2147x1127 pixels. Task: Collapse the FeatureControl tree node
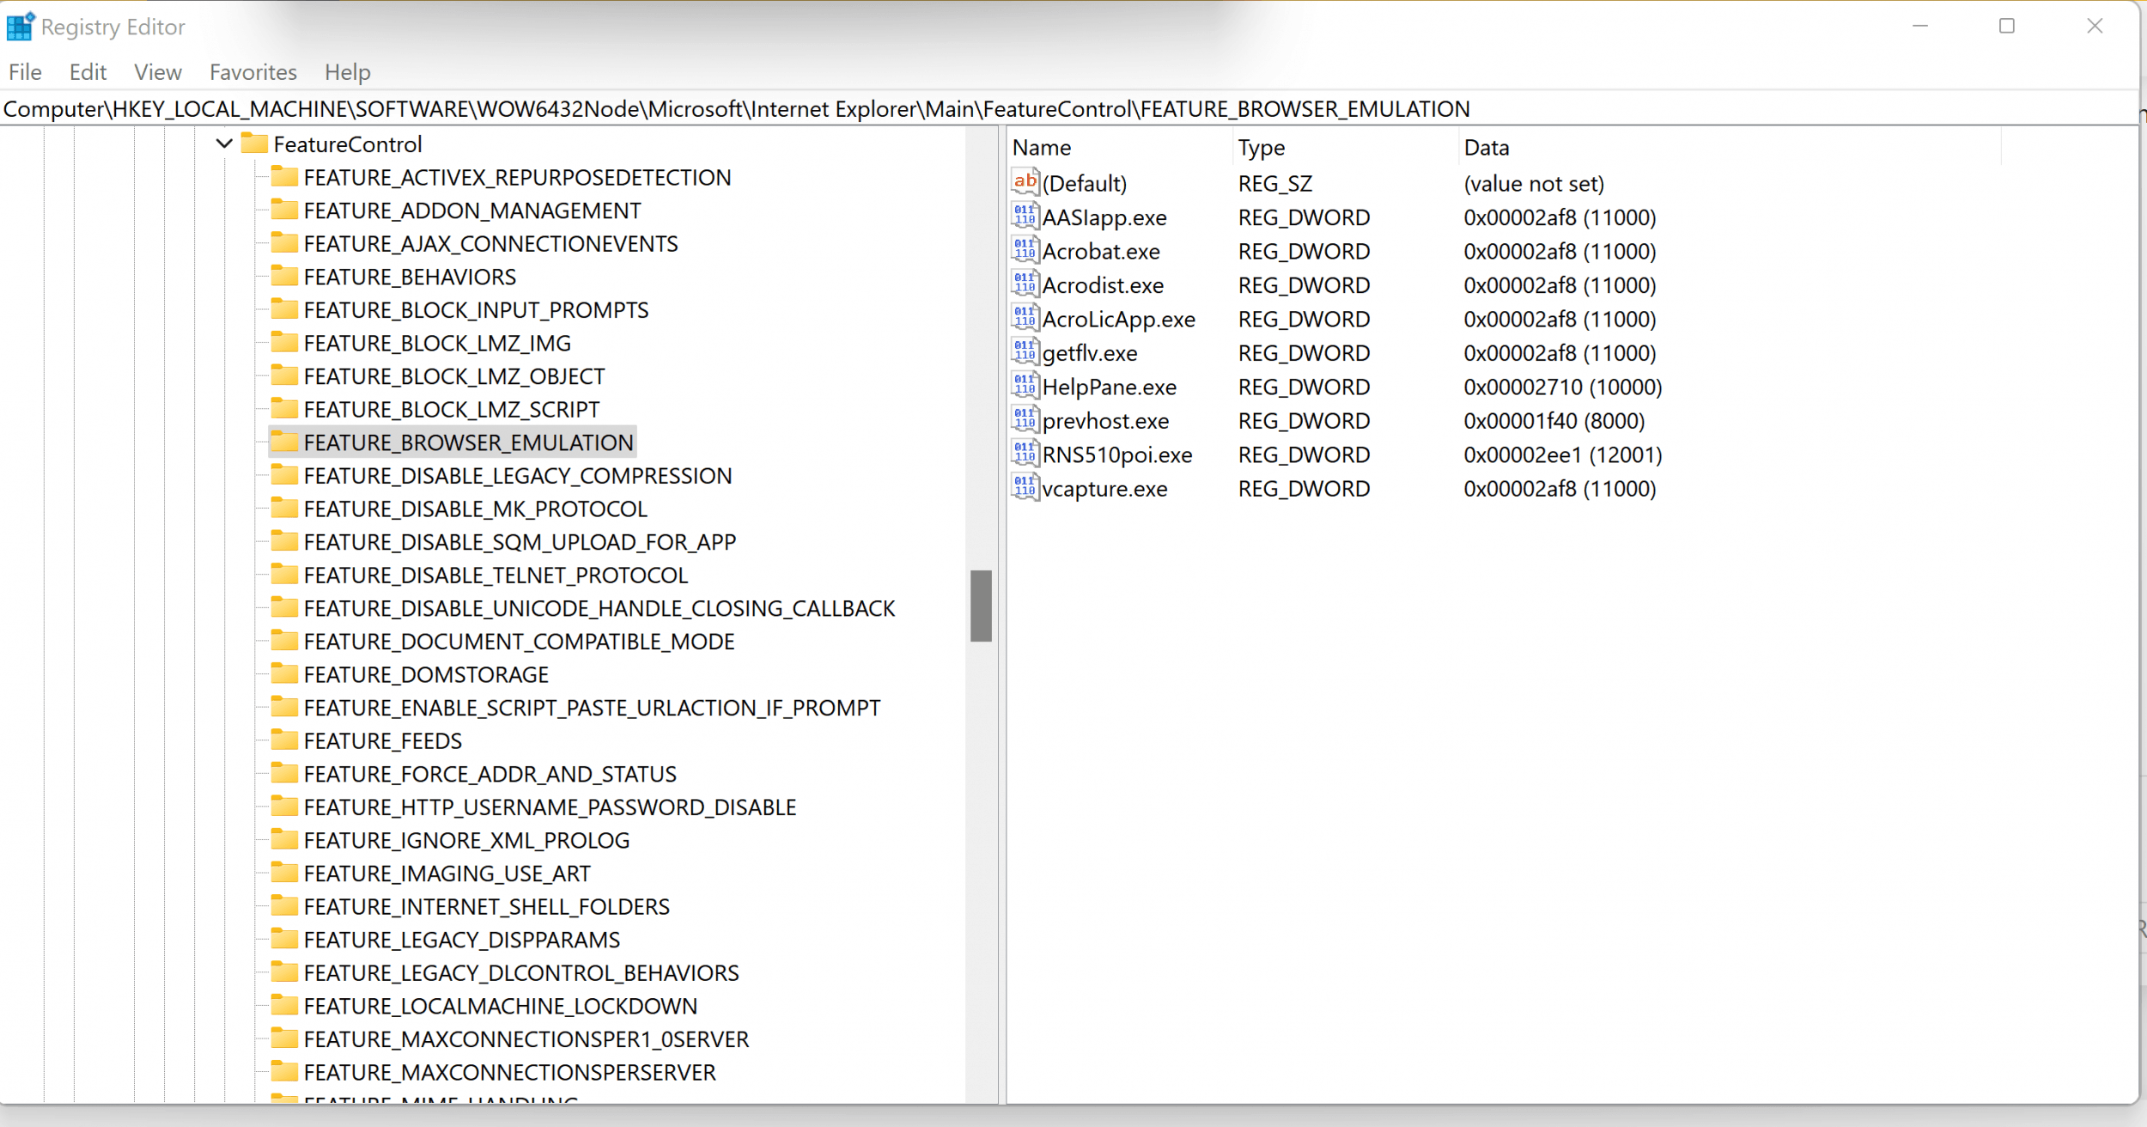(224, 143)
